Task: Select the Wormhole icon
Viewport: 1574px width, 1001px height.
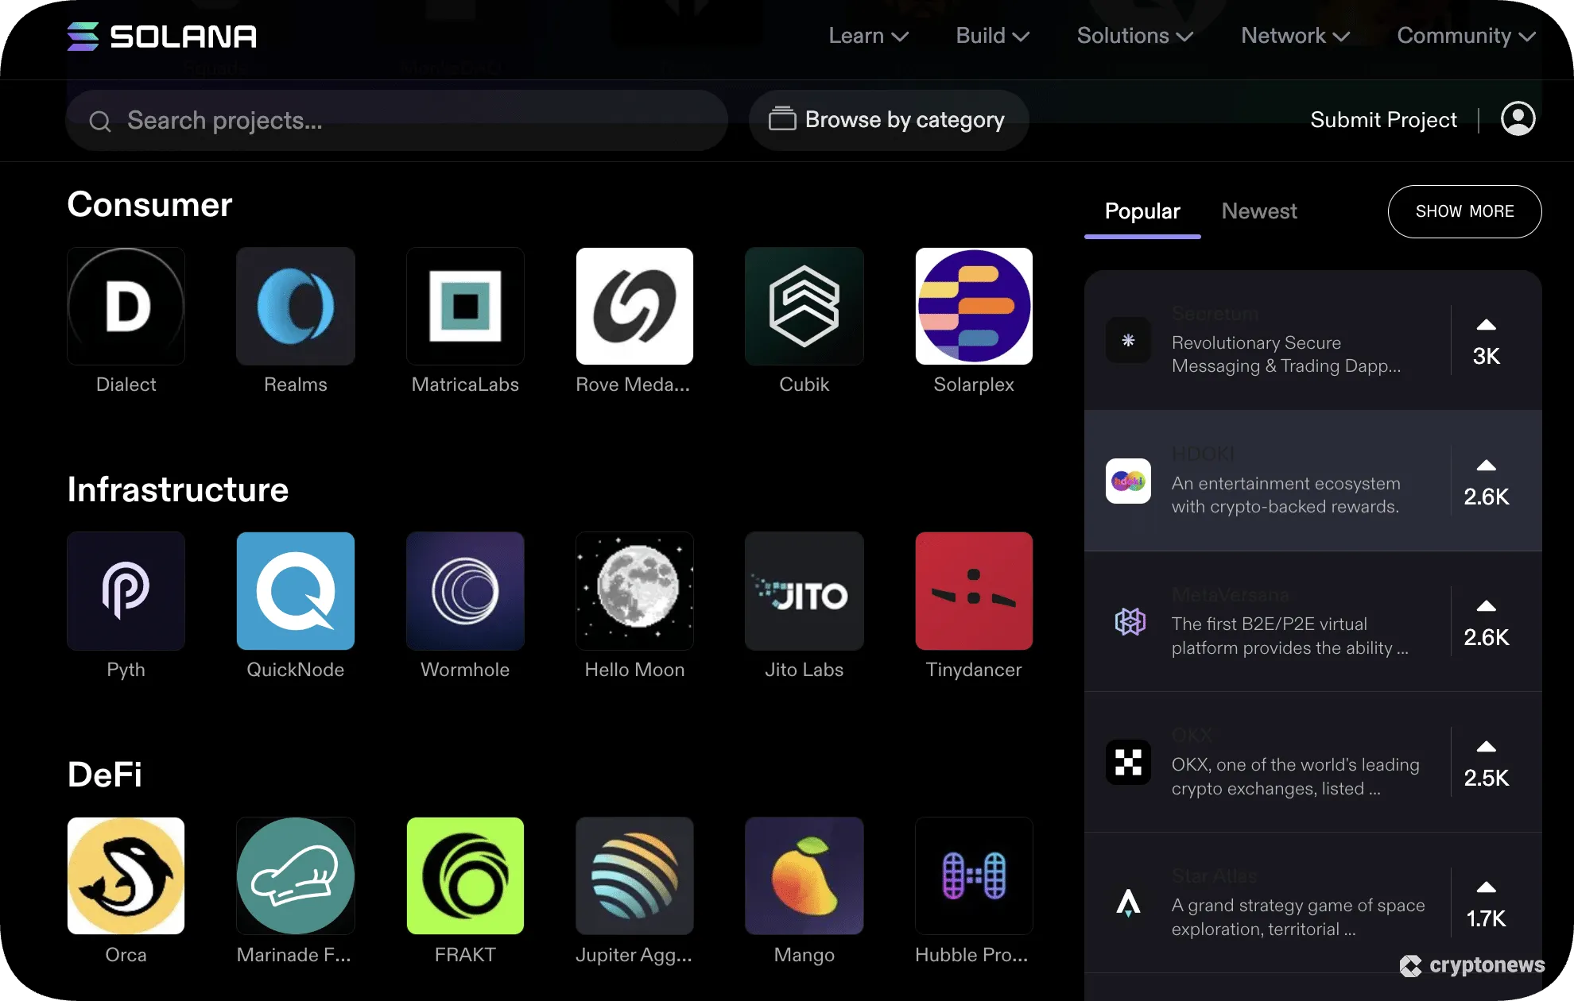Action: [465, 590]
